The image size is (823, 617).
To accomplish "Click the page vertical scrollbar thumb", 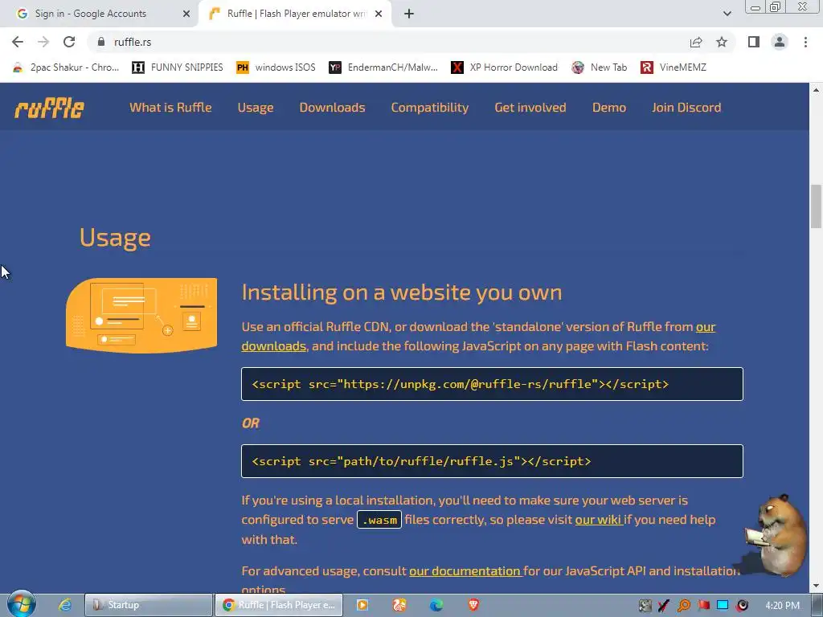I will click(817, 206).
